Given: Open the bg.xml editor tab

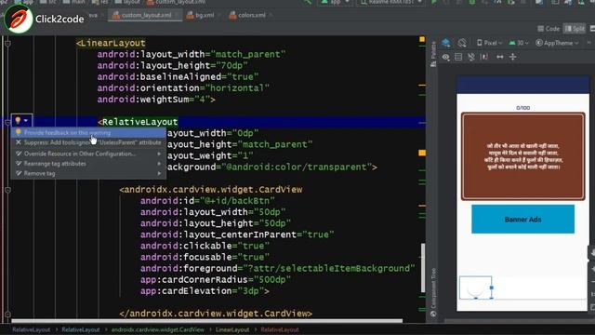Looking at the screenshot, I should point(205,15).
